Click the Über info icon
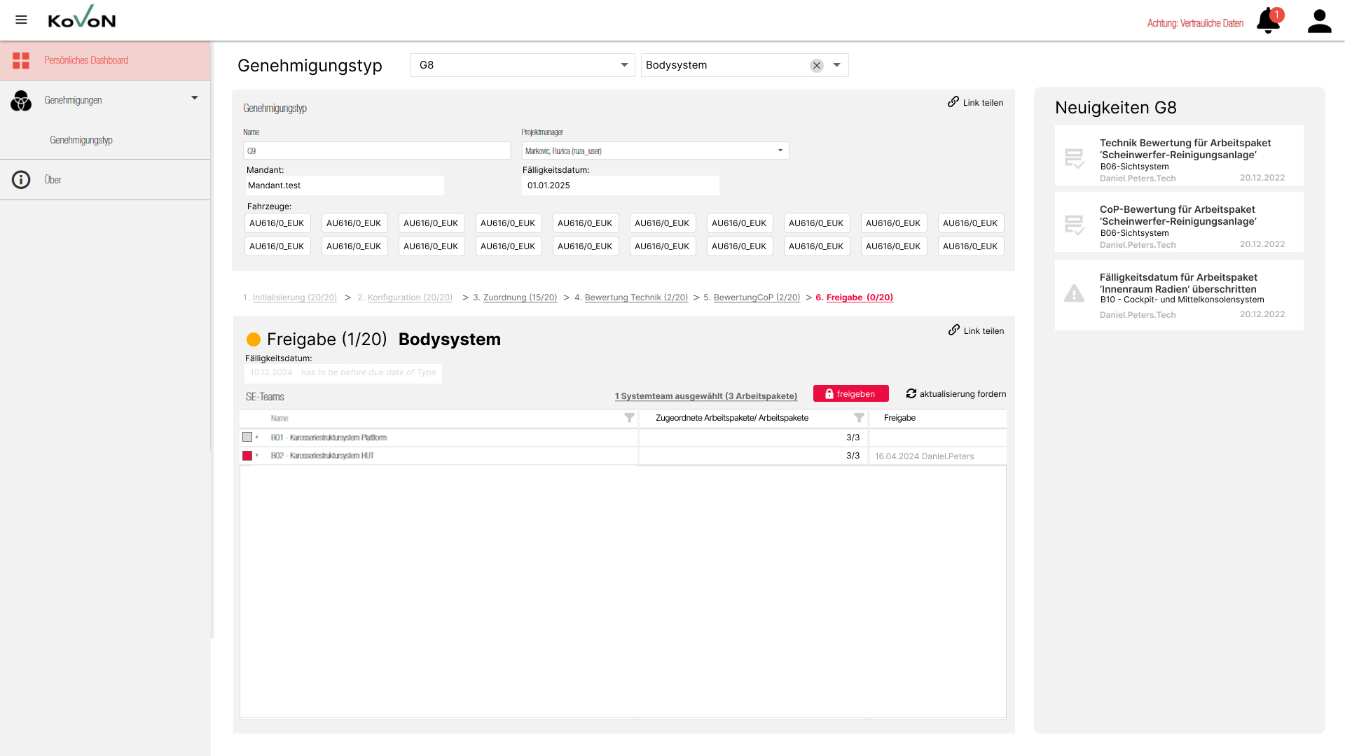 [21, 180]
